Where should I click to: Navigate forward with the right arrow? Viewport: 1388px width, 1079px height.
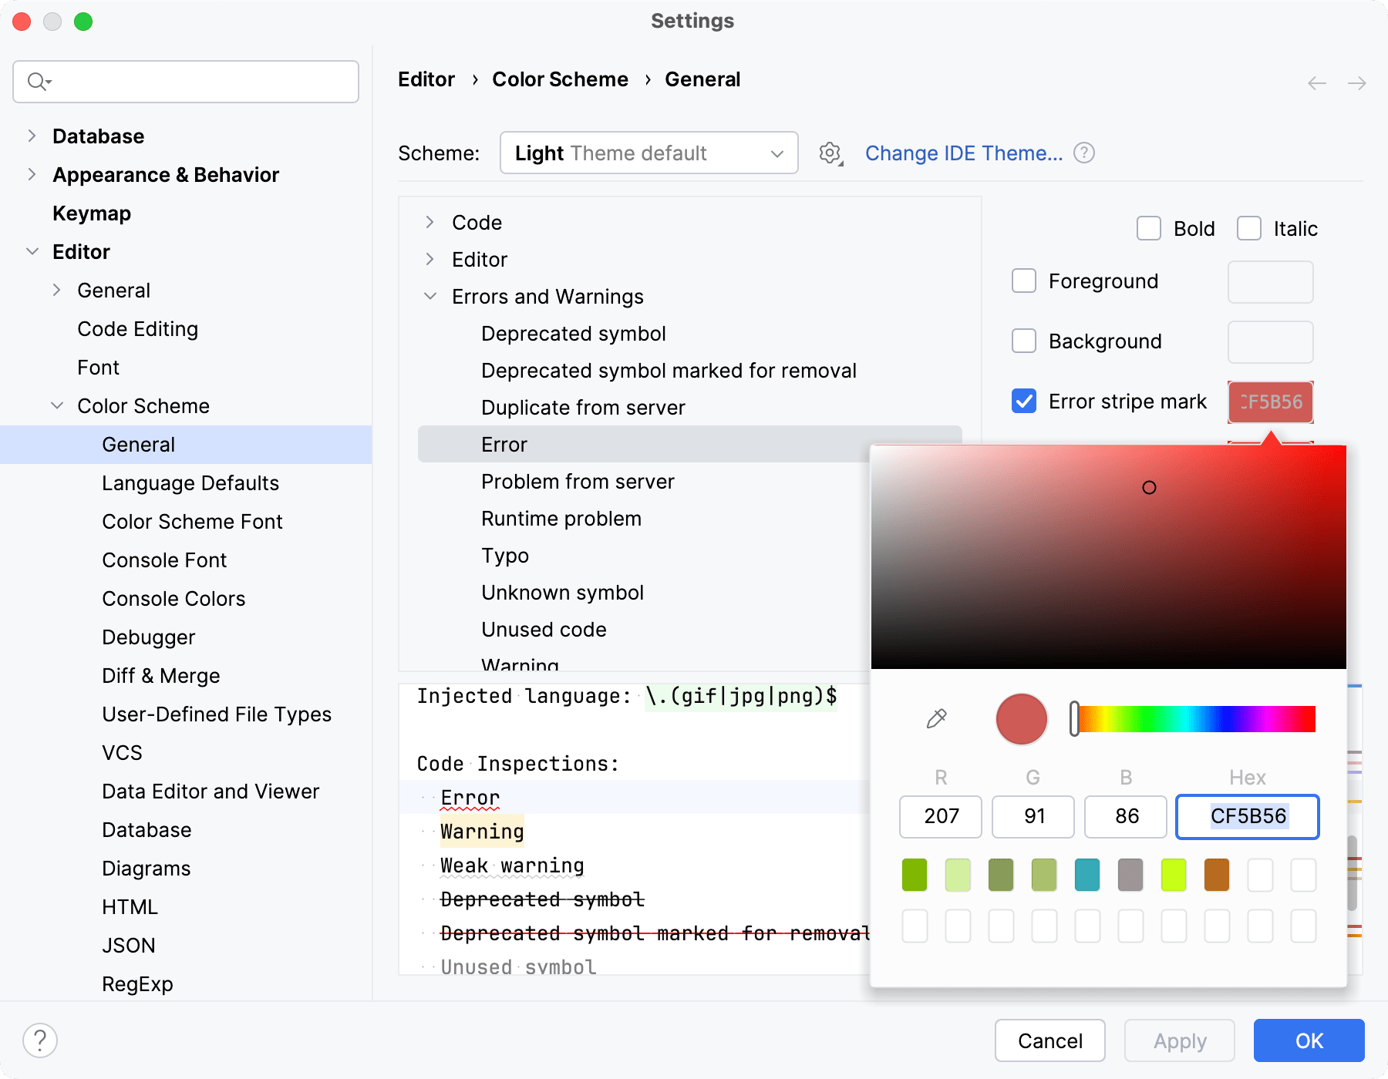coord(1357,83)
